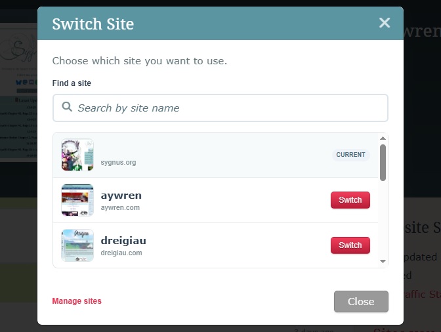Click the site list scroll up arrow
The width and height of the screenshot is (441, 332).
383,138
